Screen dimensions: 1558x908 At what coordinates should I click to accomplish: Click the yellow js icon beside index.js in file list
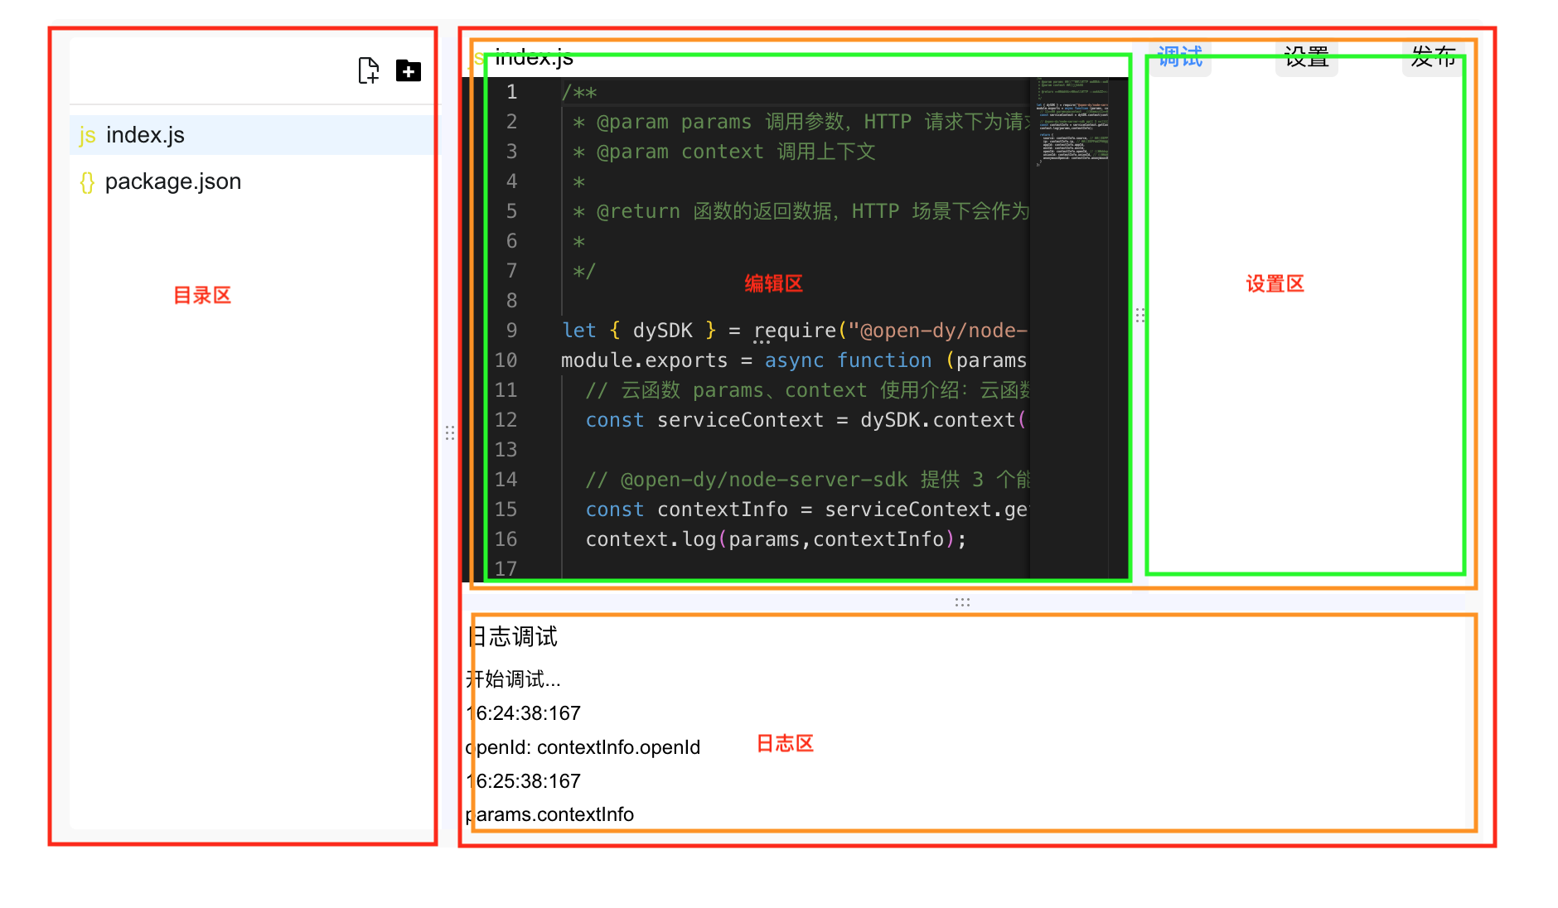pyautogui.click(x=87, y=135)
